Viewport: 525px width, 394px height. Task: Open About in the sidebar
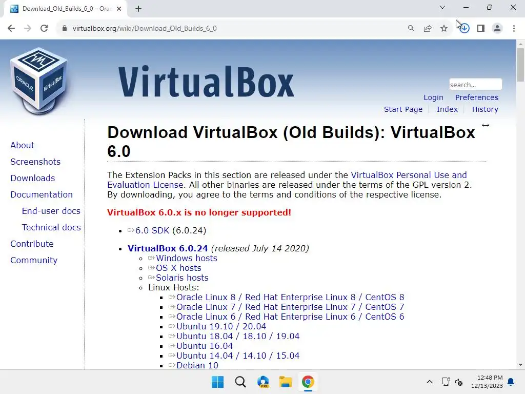click(23, 145)
